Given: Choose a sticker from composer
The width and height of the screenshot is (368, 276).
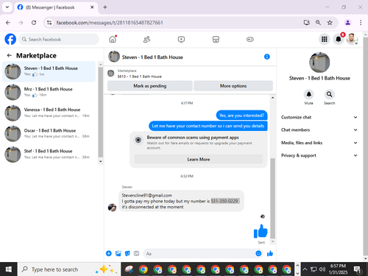Looking at the screenshot, I should pos(127,253).
